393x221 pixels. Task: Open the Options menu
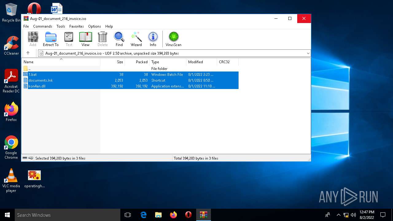[95, 26]
